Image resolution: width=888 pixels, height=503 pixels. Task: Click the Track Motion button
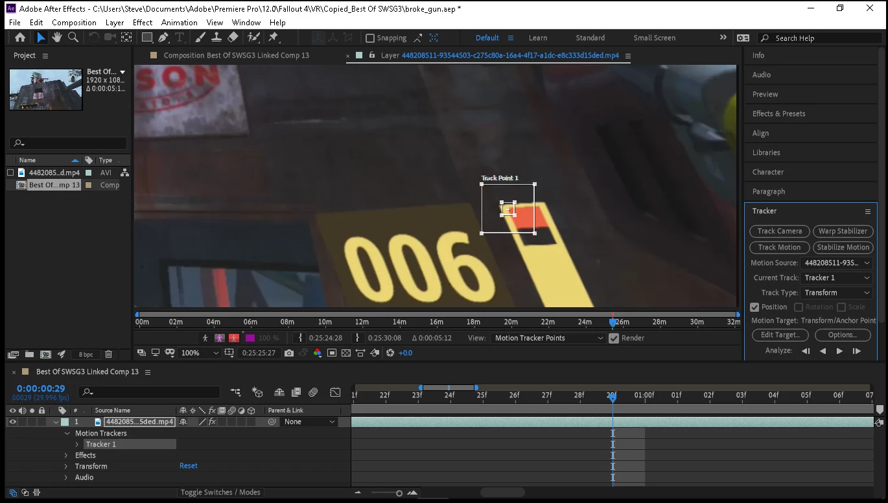pos(779,248)
